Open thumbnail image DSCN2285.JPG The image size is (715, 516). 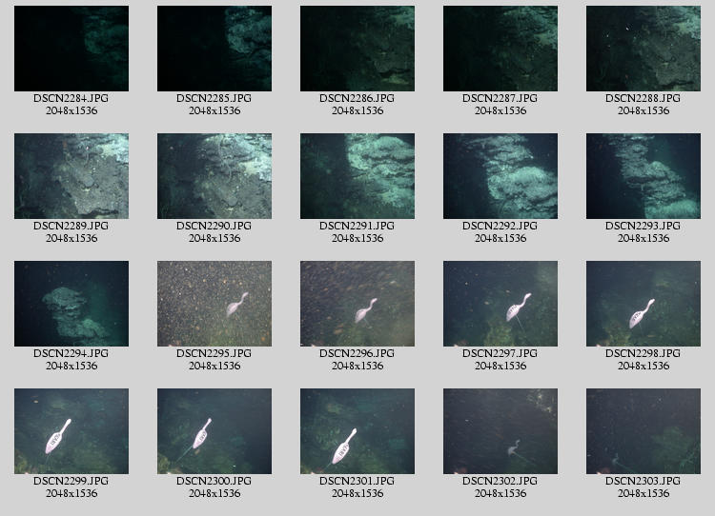pos(214,49)
